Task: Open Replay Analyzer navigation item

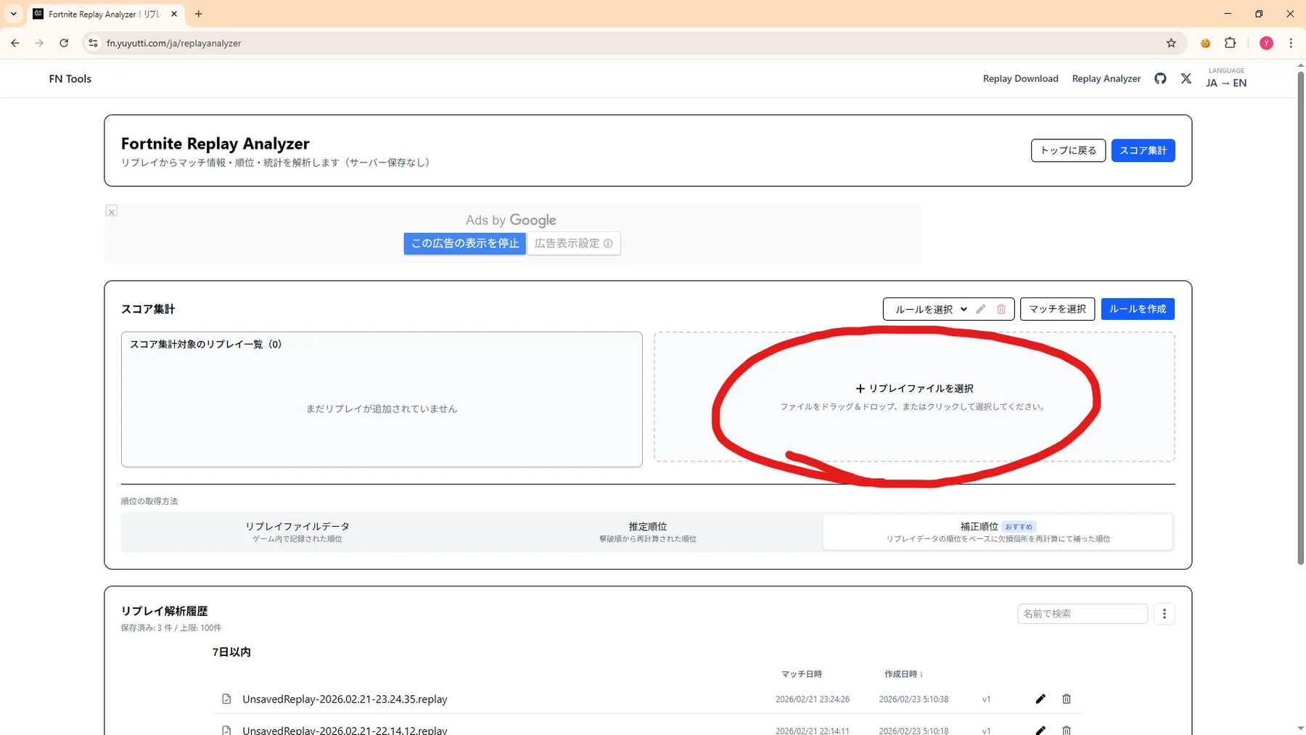Action: point(1106,78)
